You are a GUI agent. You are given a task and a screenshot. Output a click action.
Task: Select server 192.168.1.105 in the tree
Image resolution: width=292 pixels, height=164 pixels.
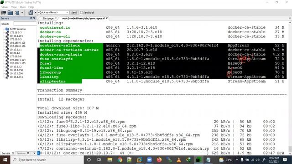point(18,63)
